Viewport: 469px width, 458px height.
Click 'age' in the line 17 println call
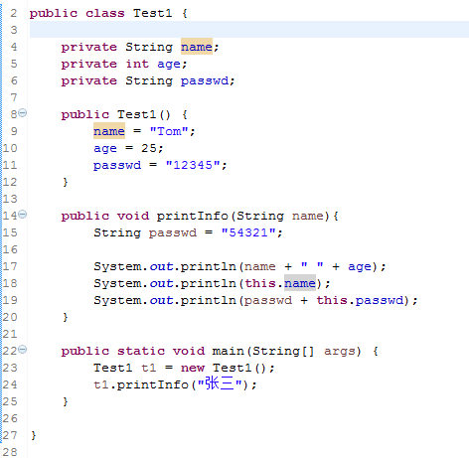(x=360, y=266)
